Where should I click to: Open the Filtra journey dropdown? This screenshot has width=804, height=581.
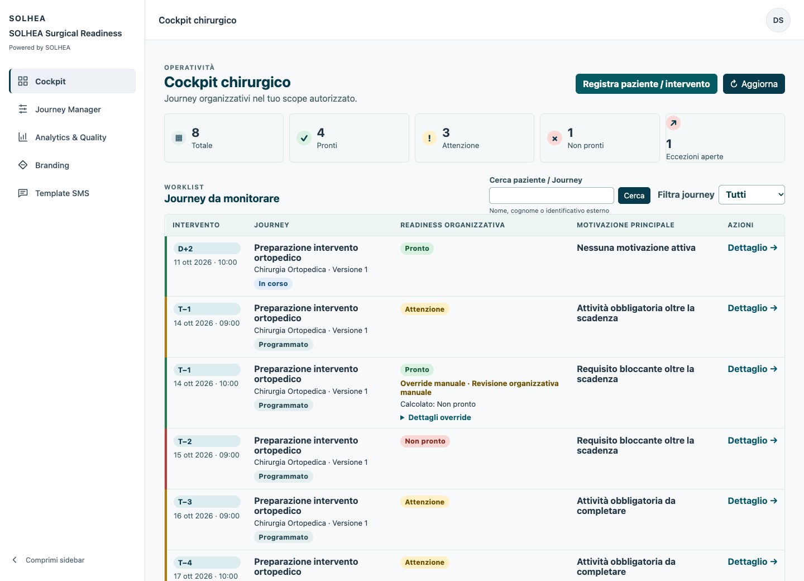[x=752, y=194]
